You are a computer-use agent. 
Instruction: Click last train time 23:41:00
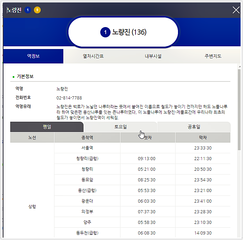(203, 201)
